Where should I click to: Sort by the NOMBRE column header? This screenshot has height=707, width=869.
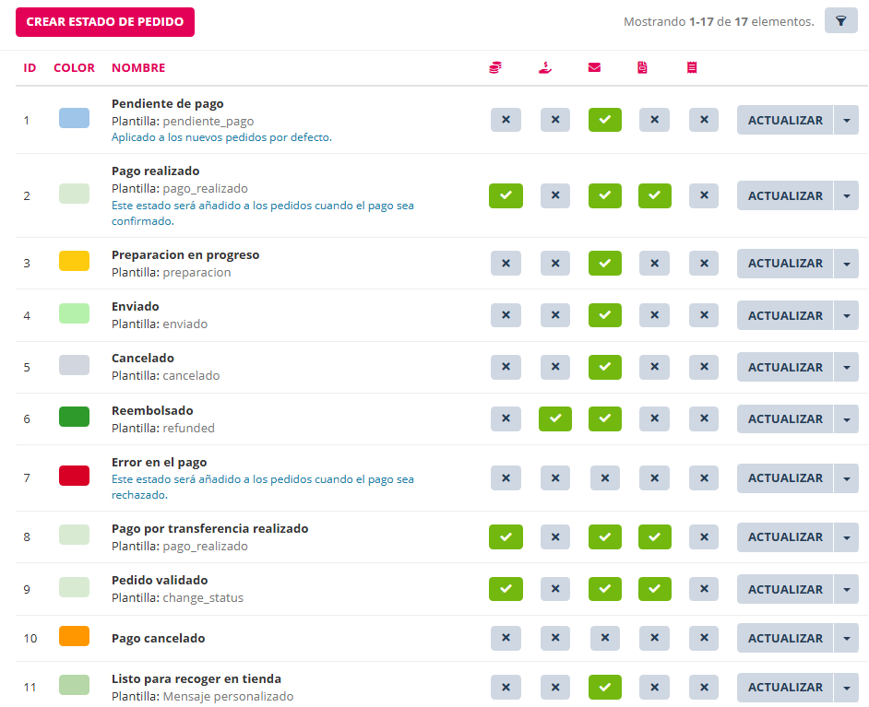[138, 67]
